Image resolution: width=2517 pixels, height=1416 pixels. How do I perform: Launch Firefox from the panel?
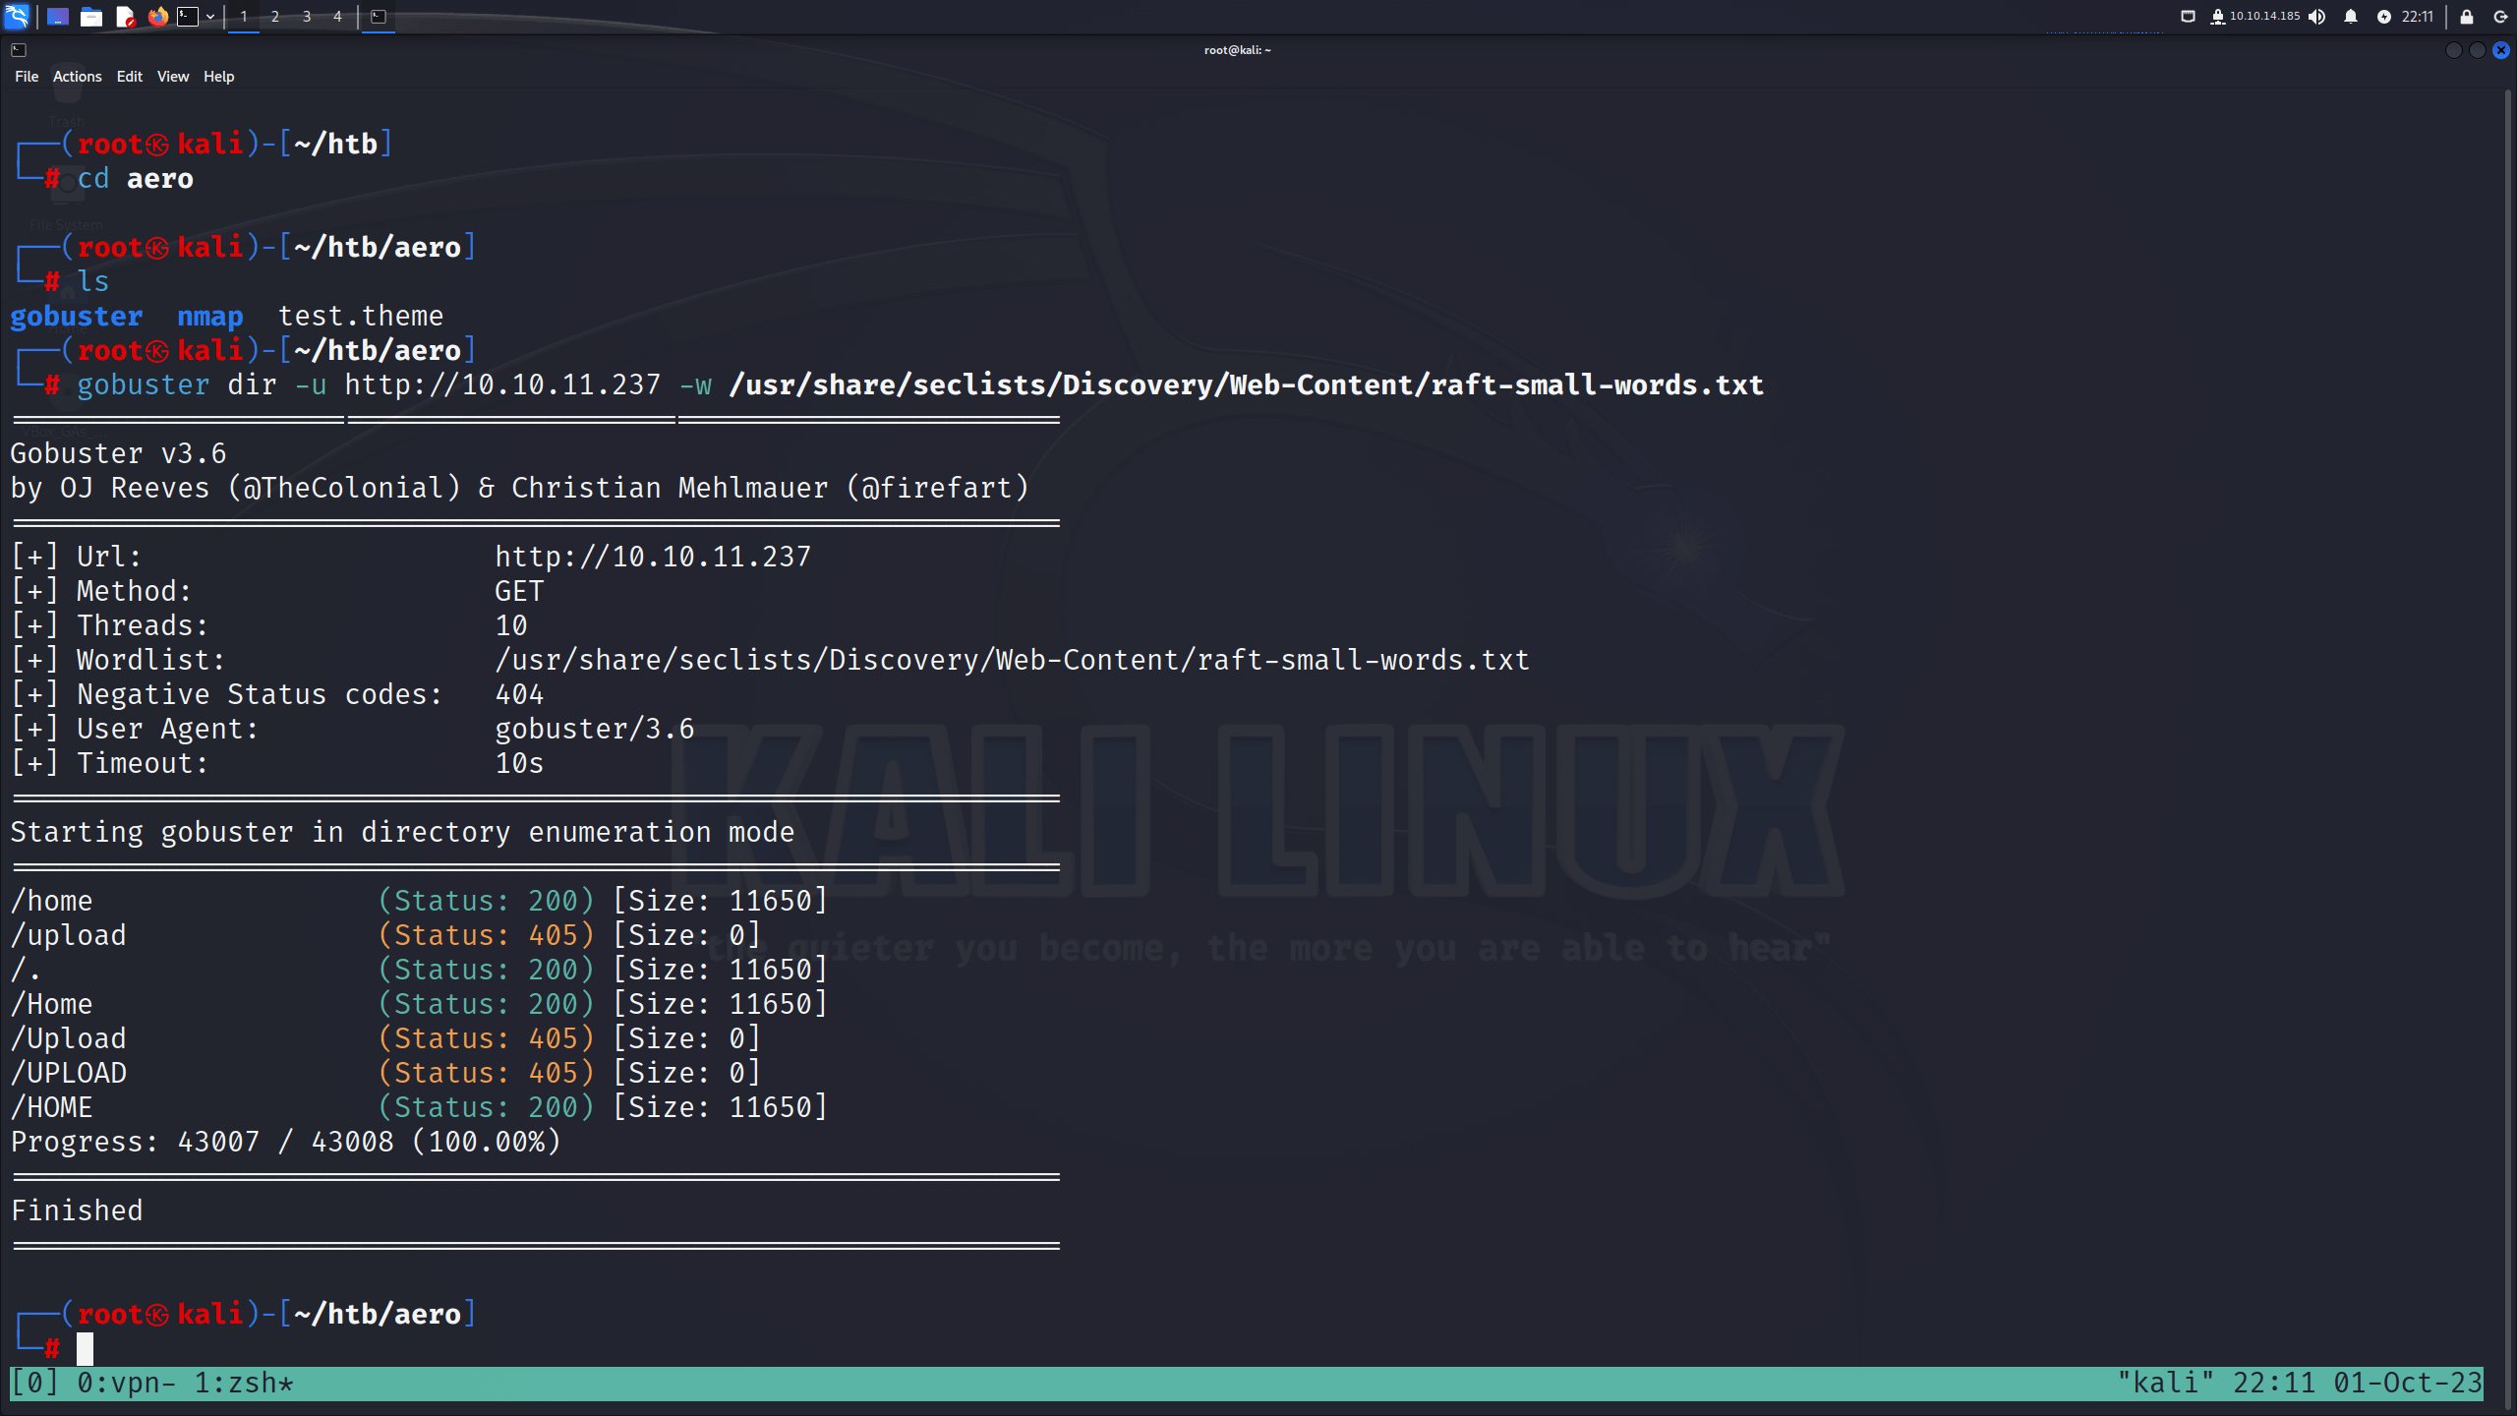pyautogui.click(x=157, y=16)
